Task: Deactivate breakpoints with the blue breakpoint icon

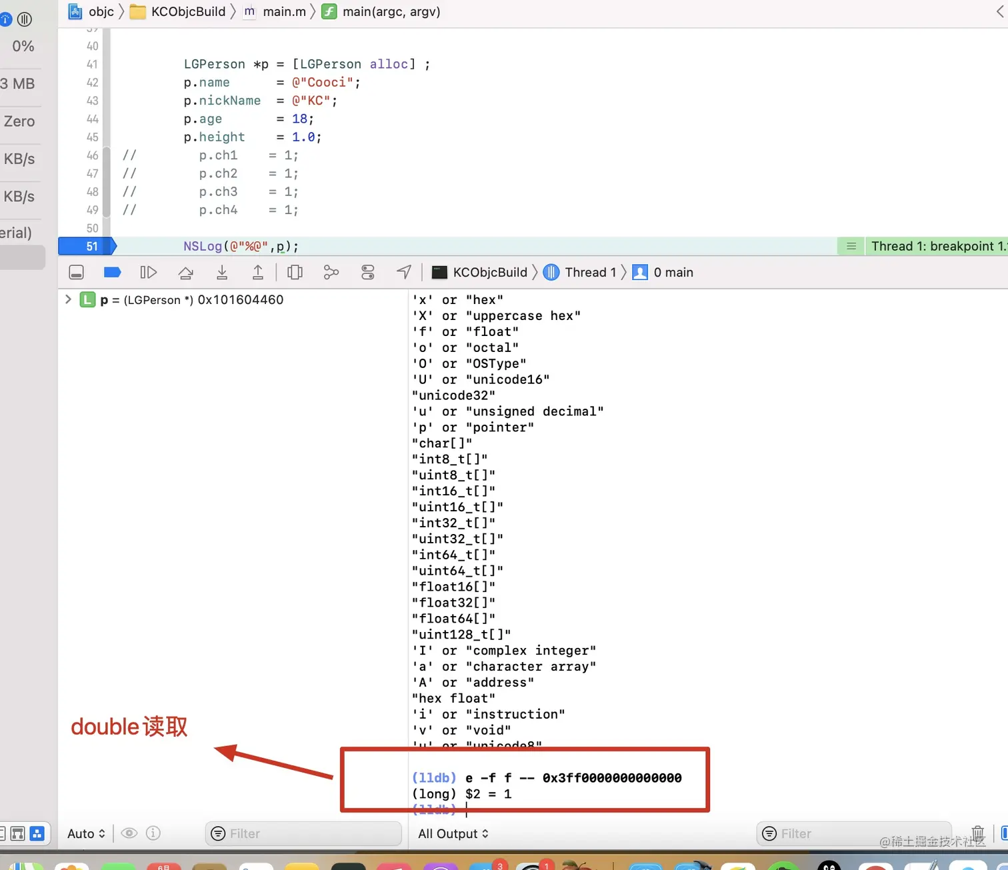Action: click(x=113, y=272)
